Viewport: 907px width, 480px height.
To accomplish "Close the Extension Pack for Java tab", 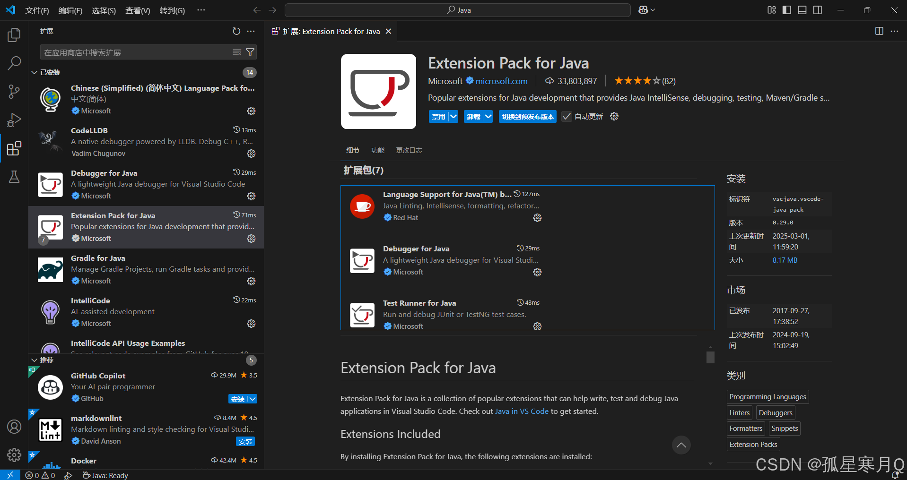I will [x=388, y=31].
